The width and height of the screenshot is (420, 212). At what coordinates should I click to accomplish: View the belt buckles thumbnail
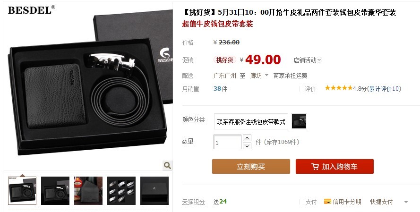121,191
